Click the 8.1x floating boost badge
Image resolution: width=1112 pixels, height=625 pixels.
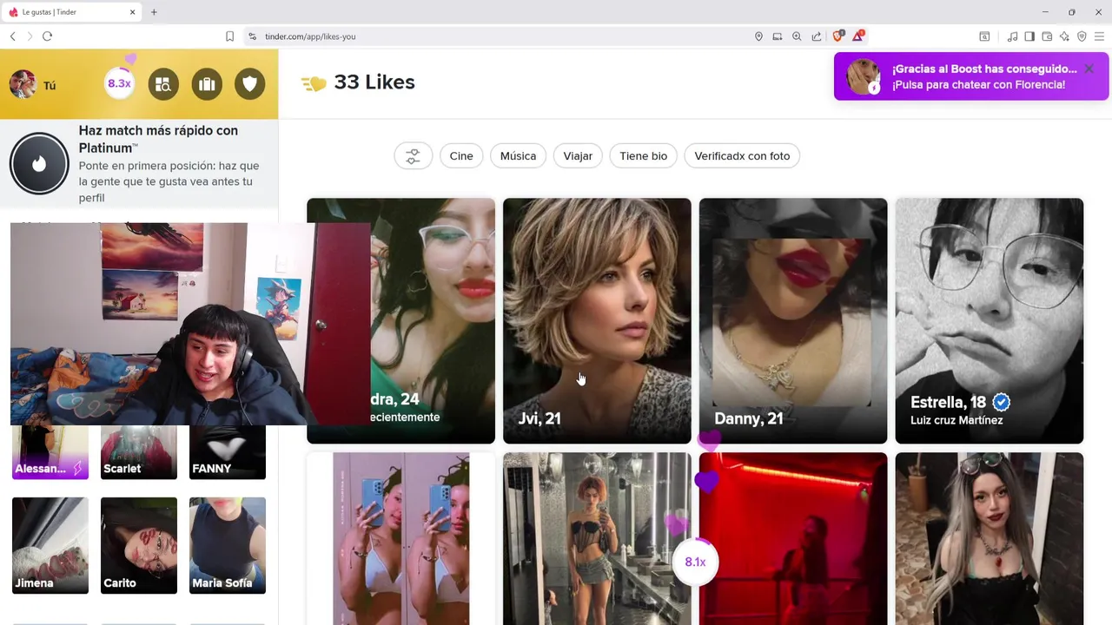click(695, 562)
